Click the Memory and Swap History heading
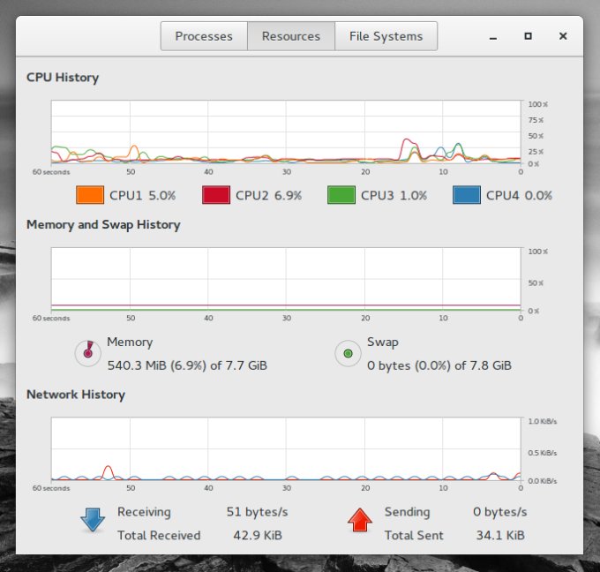The width and height of the screenshot is (600, 572). pyautogui.click(x=103, y=224)
